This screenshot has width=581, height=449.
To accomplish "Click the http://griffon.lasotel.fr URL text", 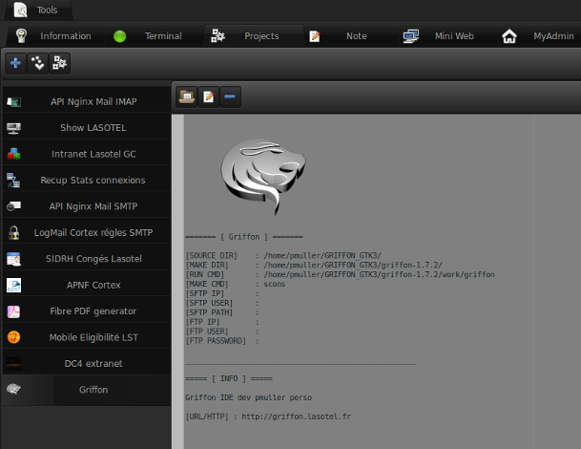I will pos(297,417).
